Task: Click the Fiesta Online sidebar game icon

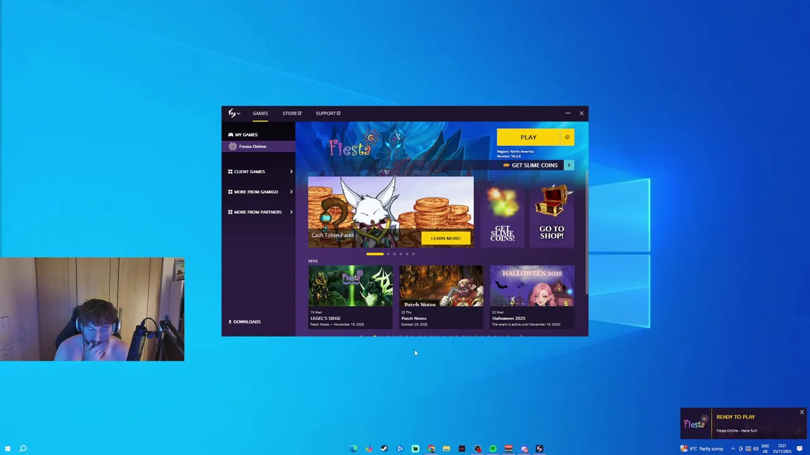Action: tap(232, 146)
